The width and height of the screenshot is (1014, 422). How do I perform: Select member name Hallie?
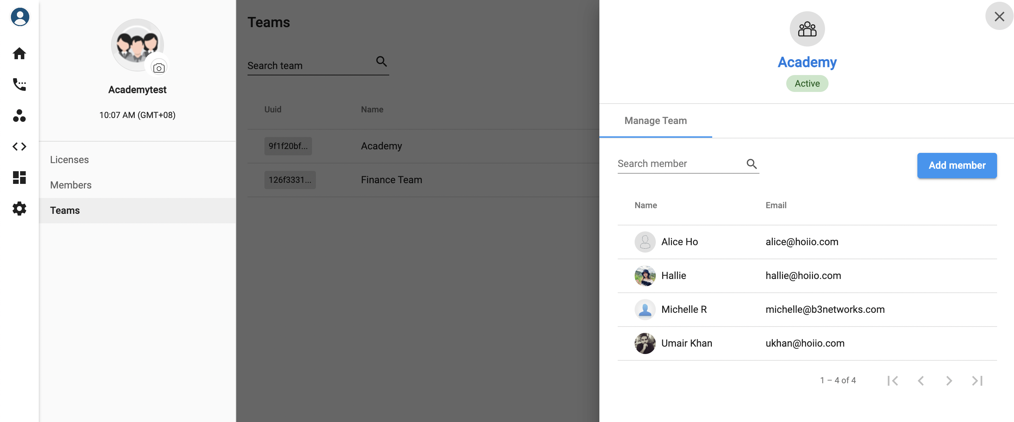click(x=673, y=276)
